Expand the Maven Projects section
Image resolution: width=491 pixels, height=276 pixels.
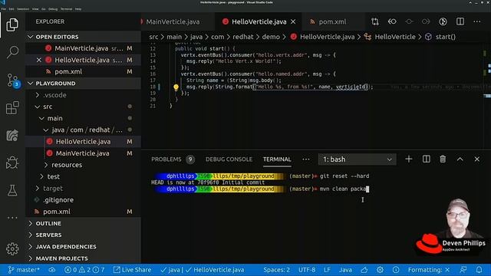[x=84, y=258]
